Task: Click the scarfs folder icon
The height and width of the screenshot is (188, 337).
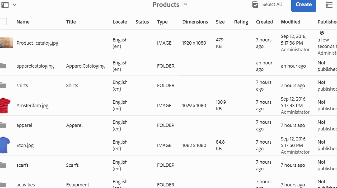Action: (3, 165)
